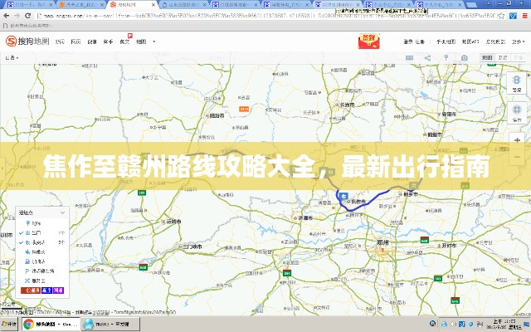Viewport: 531px width, 332px height.
Task: Click the Sogou Map logo
Action: click(x=27, y=40)
